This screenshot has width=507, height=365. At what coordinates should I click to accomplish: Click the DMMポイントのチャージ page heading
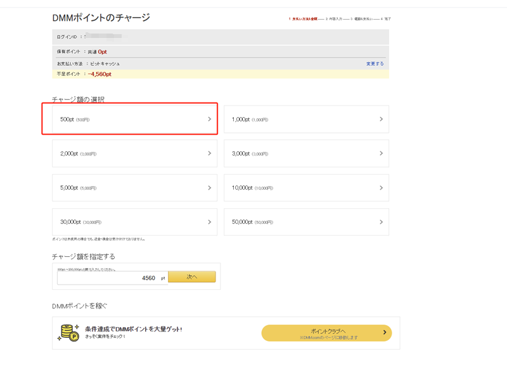(101, 18)
